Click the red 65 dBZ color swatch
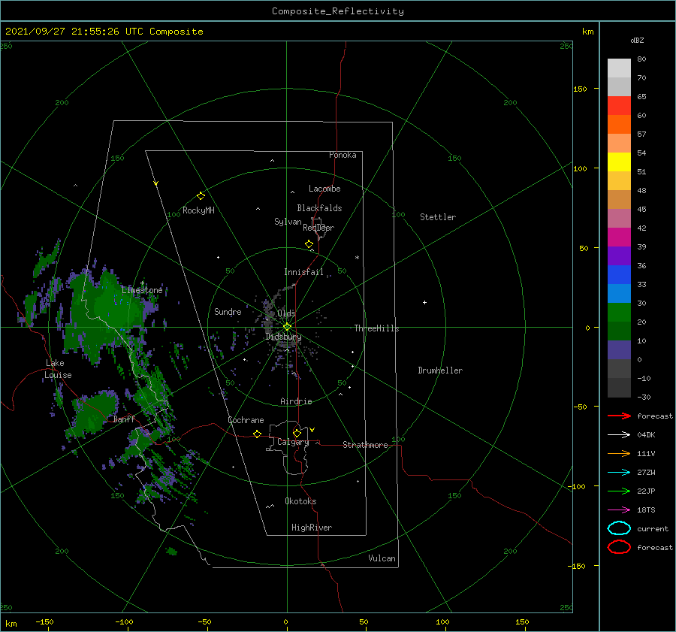The height and width of the screenshot is (632, 676). tap(619, 106)
